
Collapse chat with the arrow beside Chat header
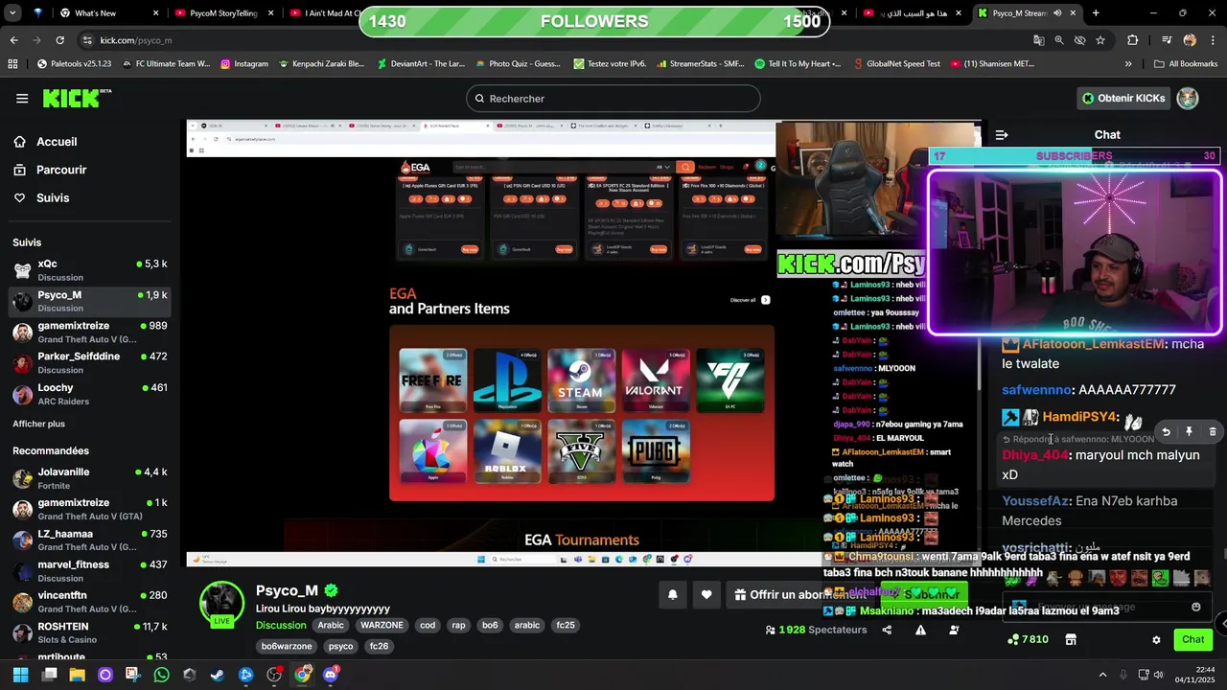1002,135
